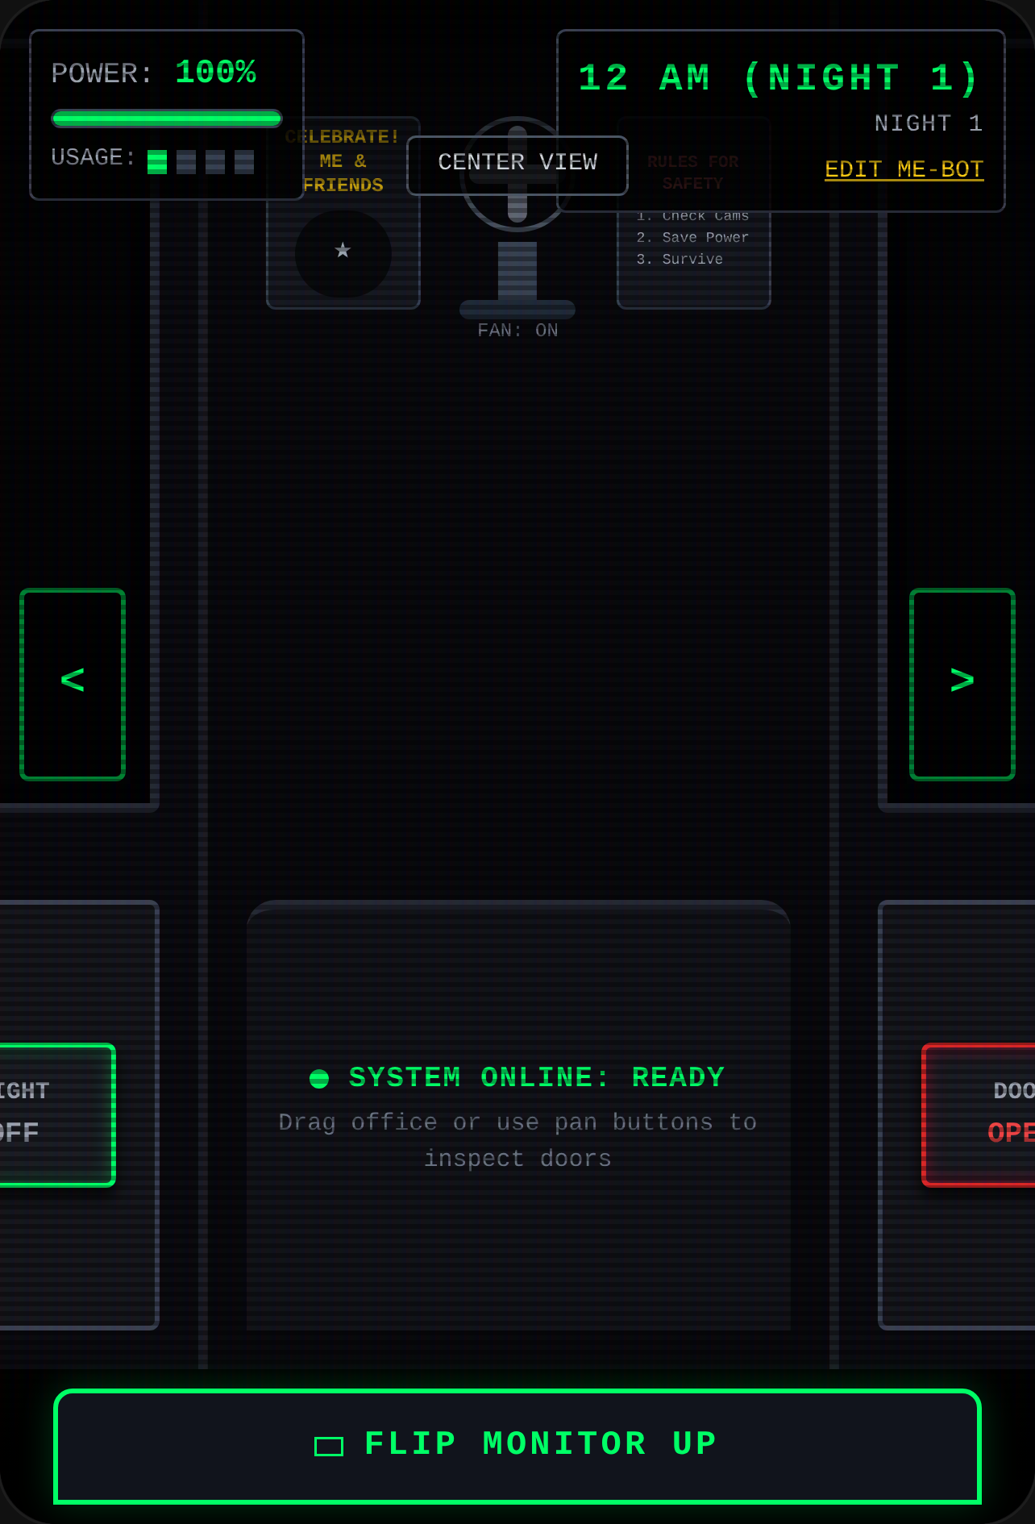Click the desk fan

(x=517, y=218)
